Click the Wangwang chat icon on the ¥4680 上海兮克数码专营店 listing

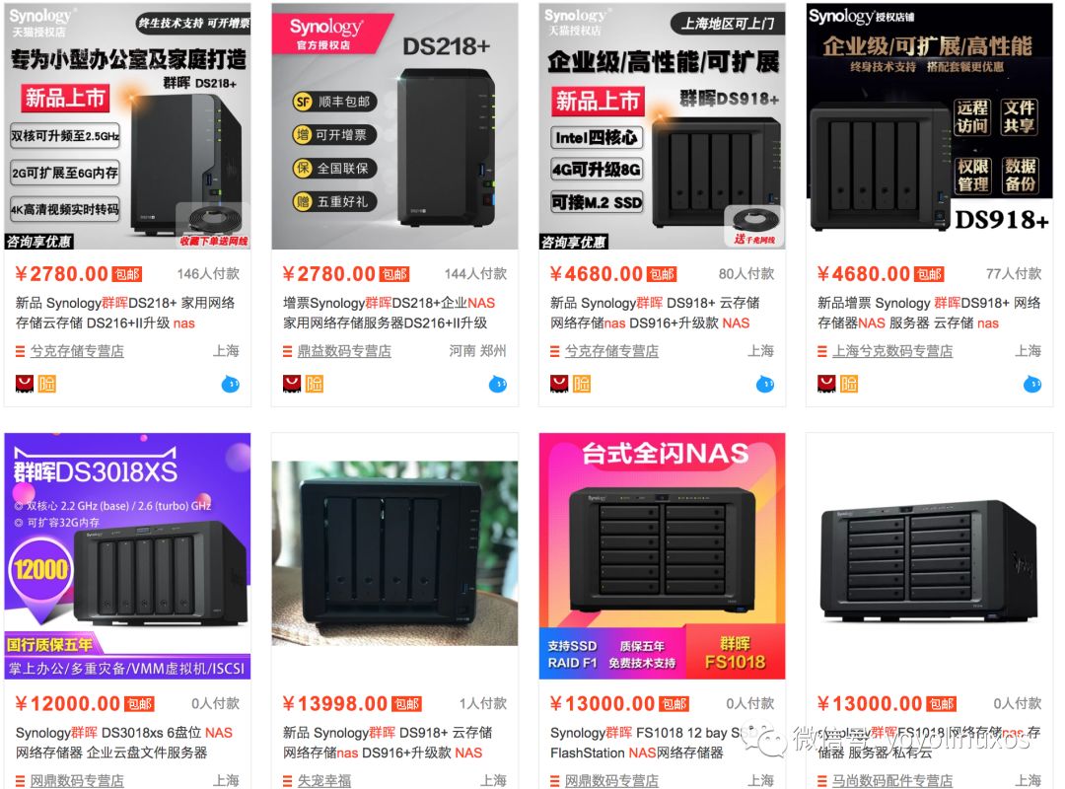tap(1032, 384)
